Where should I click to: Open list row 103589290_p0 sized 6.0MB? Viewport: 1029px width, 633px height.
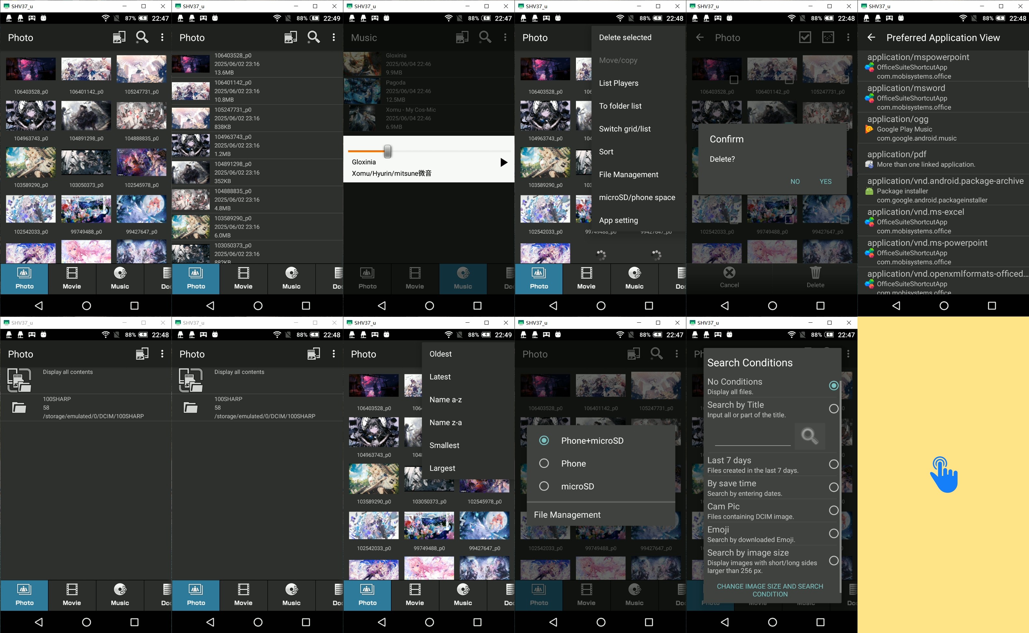257,226
